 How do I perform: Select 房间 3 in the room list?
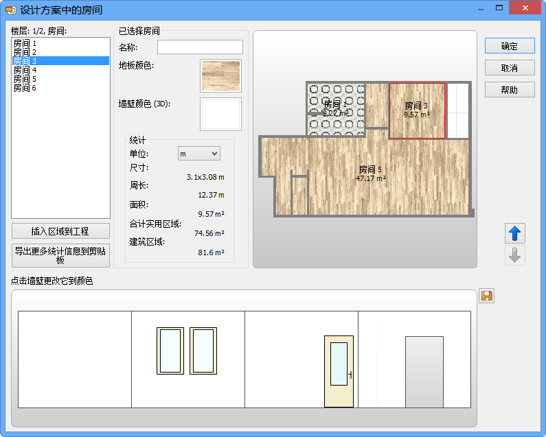pos(60,61)
